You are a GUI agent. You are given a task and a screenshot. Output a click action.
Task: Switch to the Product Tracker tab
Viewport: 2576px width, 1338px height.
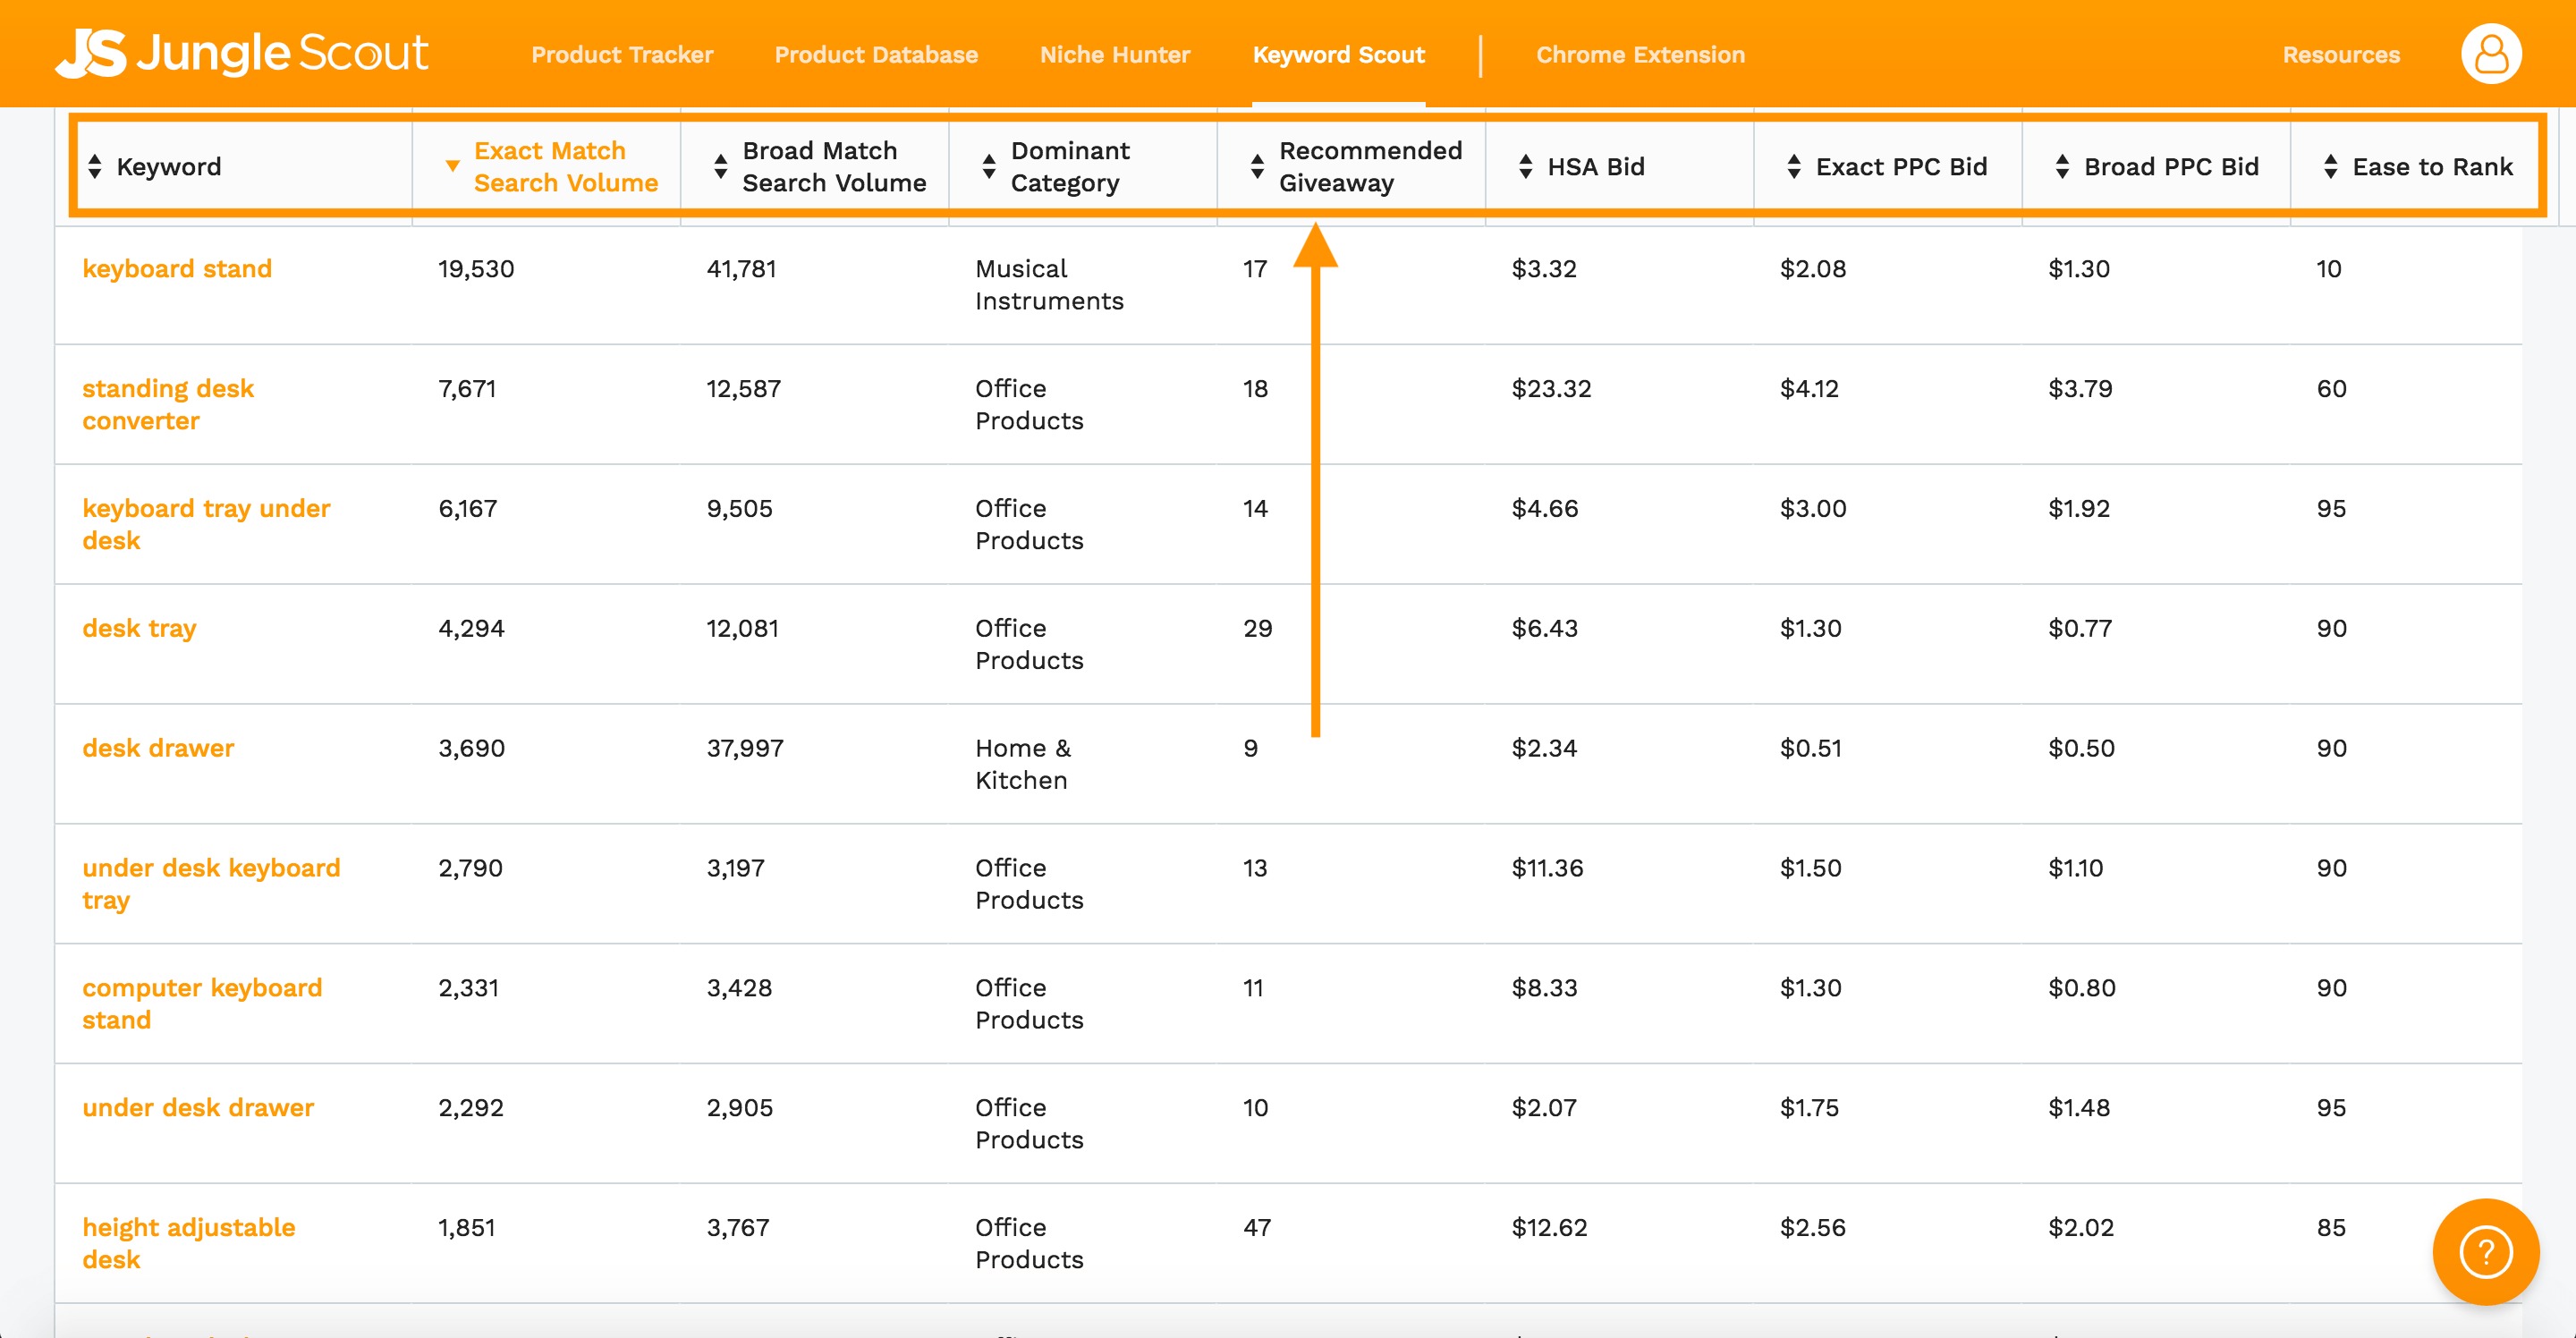click(x=622, y=55)
